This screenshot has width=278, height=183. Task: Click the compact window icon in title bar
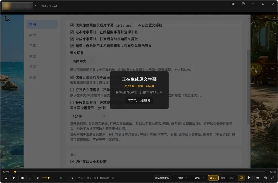point(233,4)
